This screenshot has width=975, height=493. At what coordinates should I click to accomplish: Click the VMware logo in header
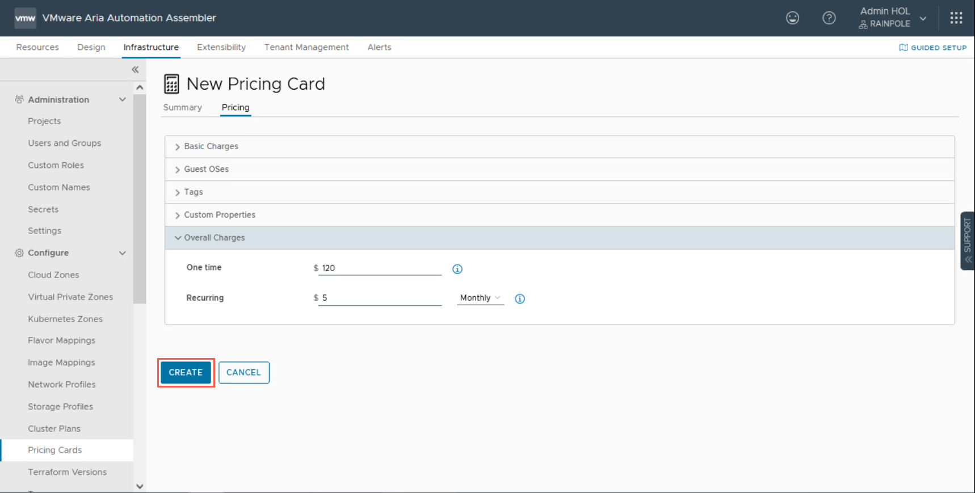point(25,18)
